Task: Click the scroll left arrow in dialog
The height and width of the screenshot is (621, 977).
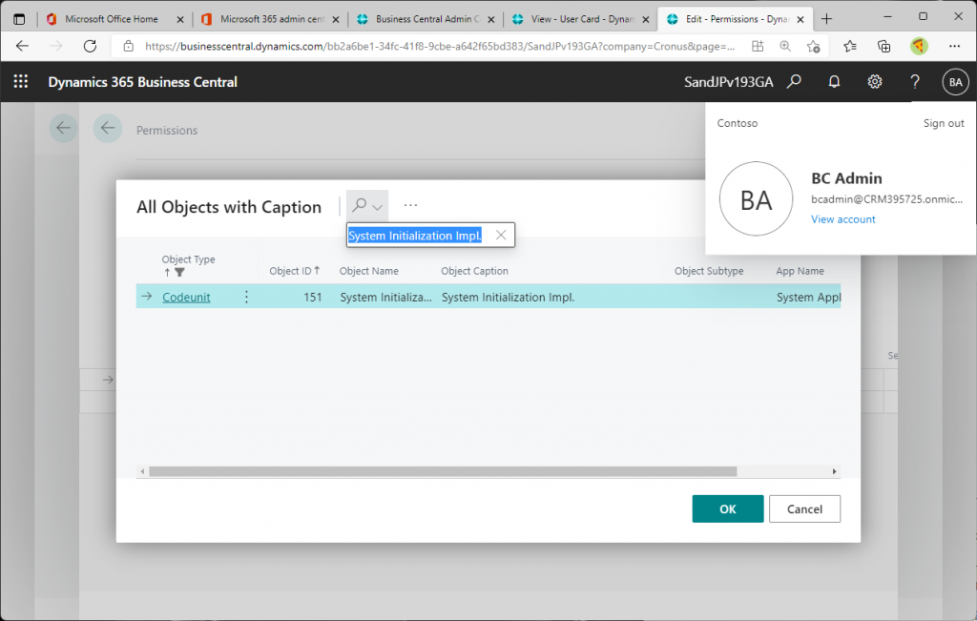Action: click(x=143, y=471)
